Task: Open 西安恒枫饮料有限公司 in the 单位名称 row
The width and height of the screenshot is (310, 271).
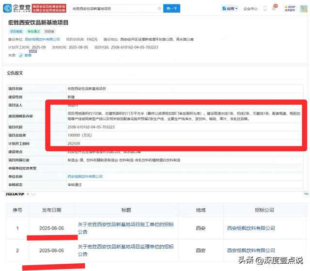Action: [x=85, y=176]
